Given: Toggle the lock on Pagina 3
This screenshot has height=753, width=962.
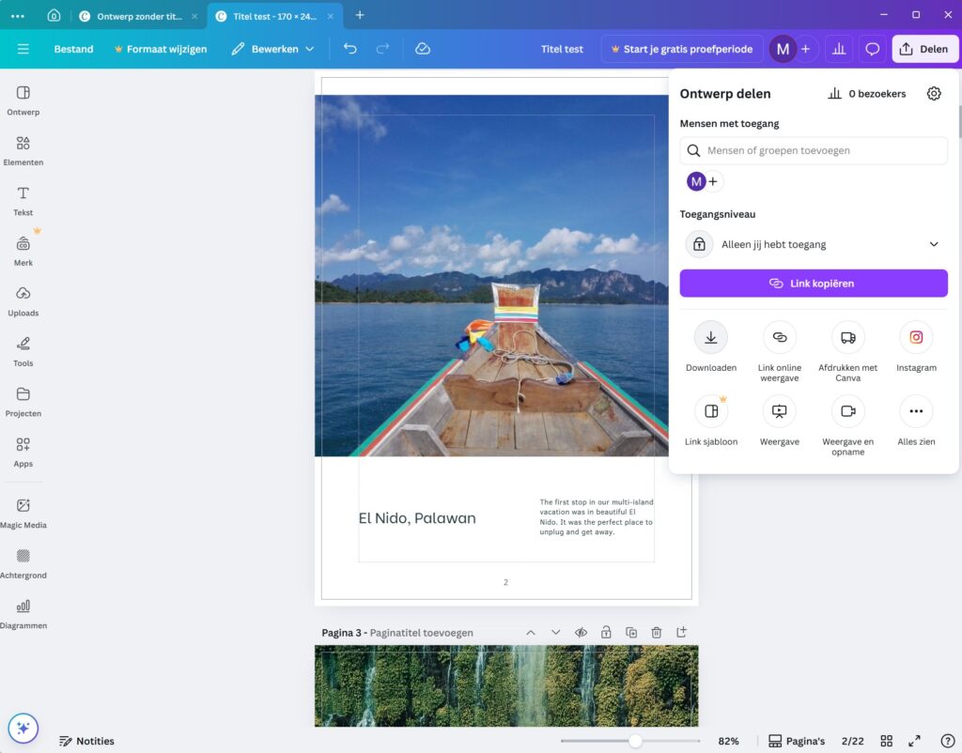Looking at the screenshot, I should (x=606, y=633).
